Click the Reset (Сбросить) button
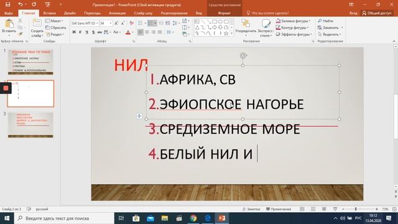Image resolution: width=398 pixels, height=224 pixels. [x=56, y=27]
